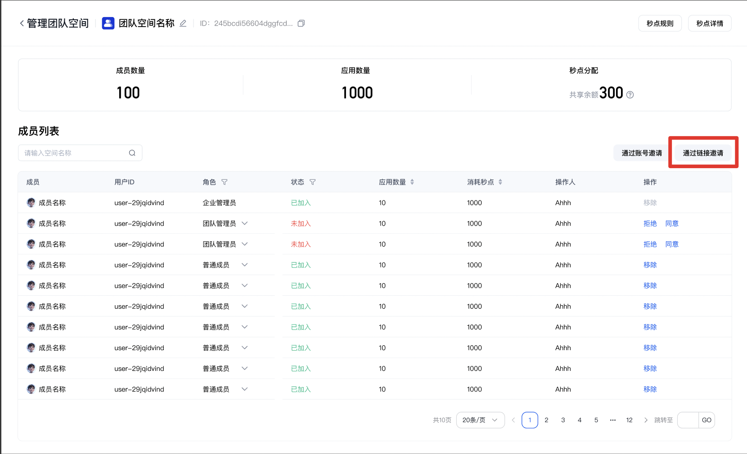The width and height of the screenshot is (747, 454).
Task: Click the search magnifier icon
Action: tap(132, 153)
